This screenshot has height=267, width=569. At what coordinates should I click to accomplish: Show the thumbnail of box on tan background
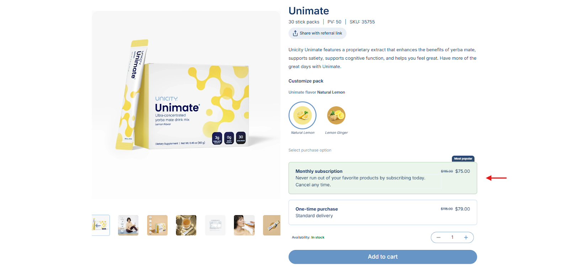pyautogui.click(x=157, y=225)
